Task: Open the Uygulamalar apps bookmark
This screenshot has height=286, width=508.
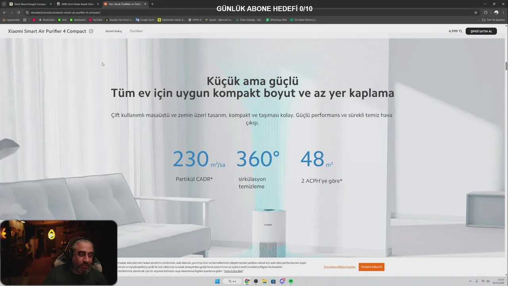Action: [11, 20]
